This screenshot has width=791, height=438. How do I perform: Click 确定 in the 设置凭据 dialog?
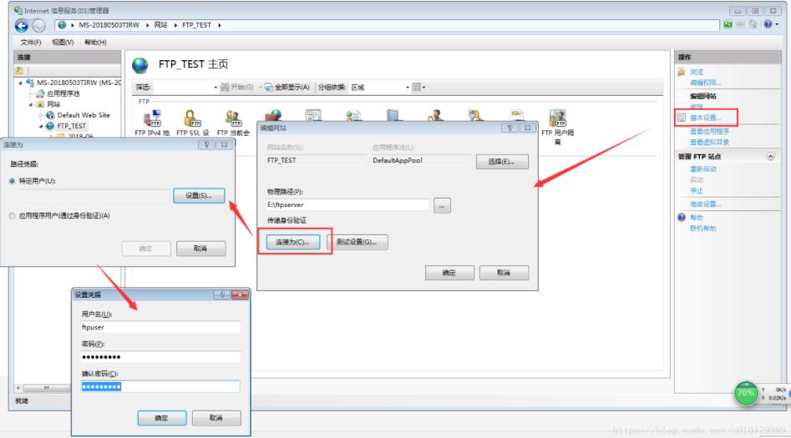pos(162,418)
